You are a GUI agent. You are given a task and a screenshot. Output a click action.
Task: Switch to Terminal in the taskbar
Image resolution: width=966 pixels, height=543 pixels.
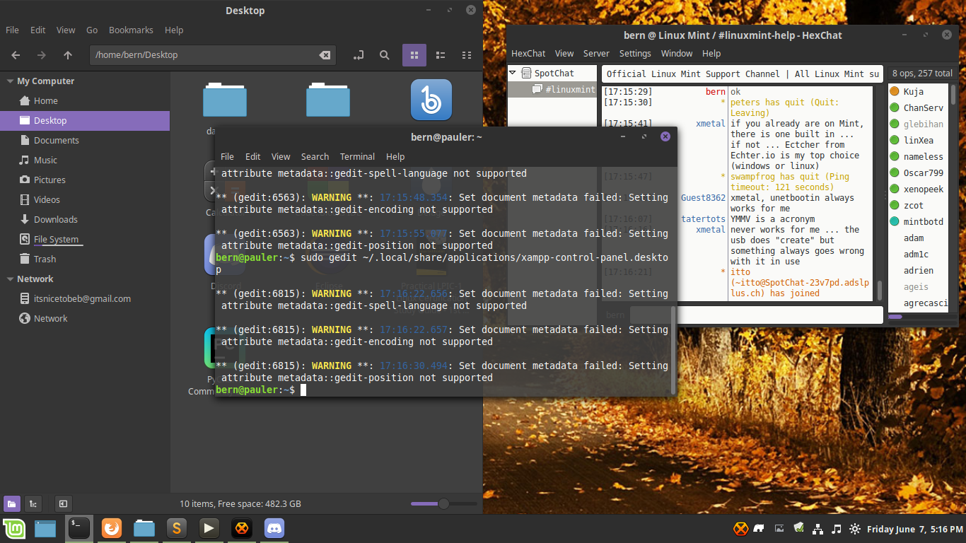coord(79,528)
